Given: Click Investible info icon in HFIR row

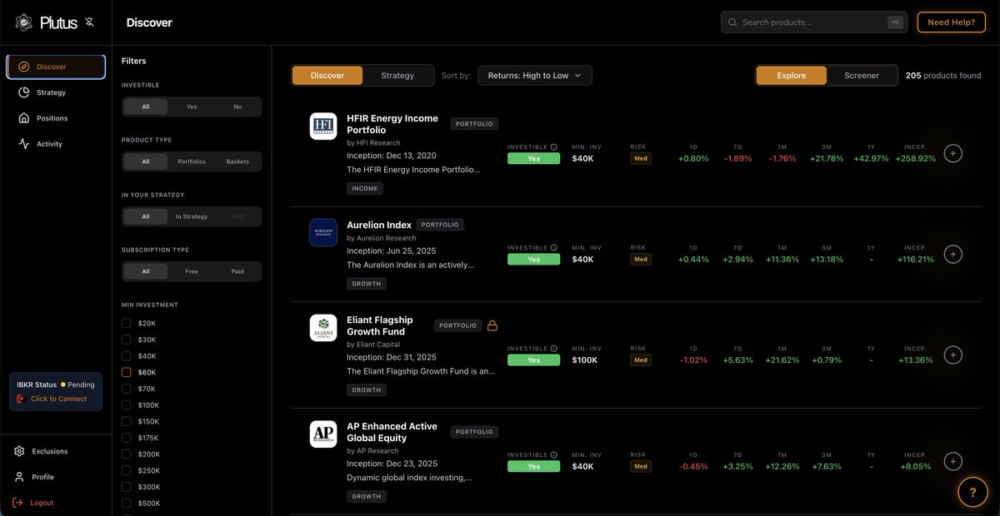Looking at the screenshot, I should (554, 146).
